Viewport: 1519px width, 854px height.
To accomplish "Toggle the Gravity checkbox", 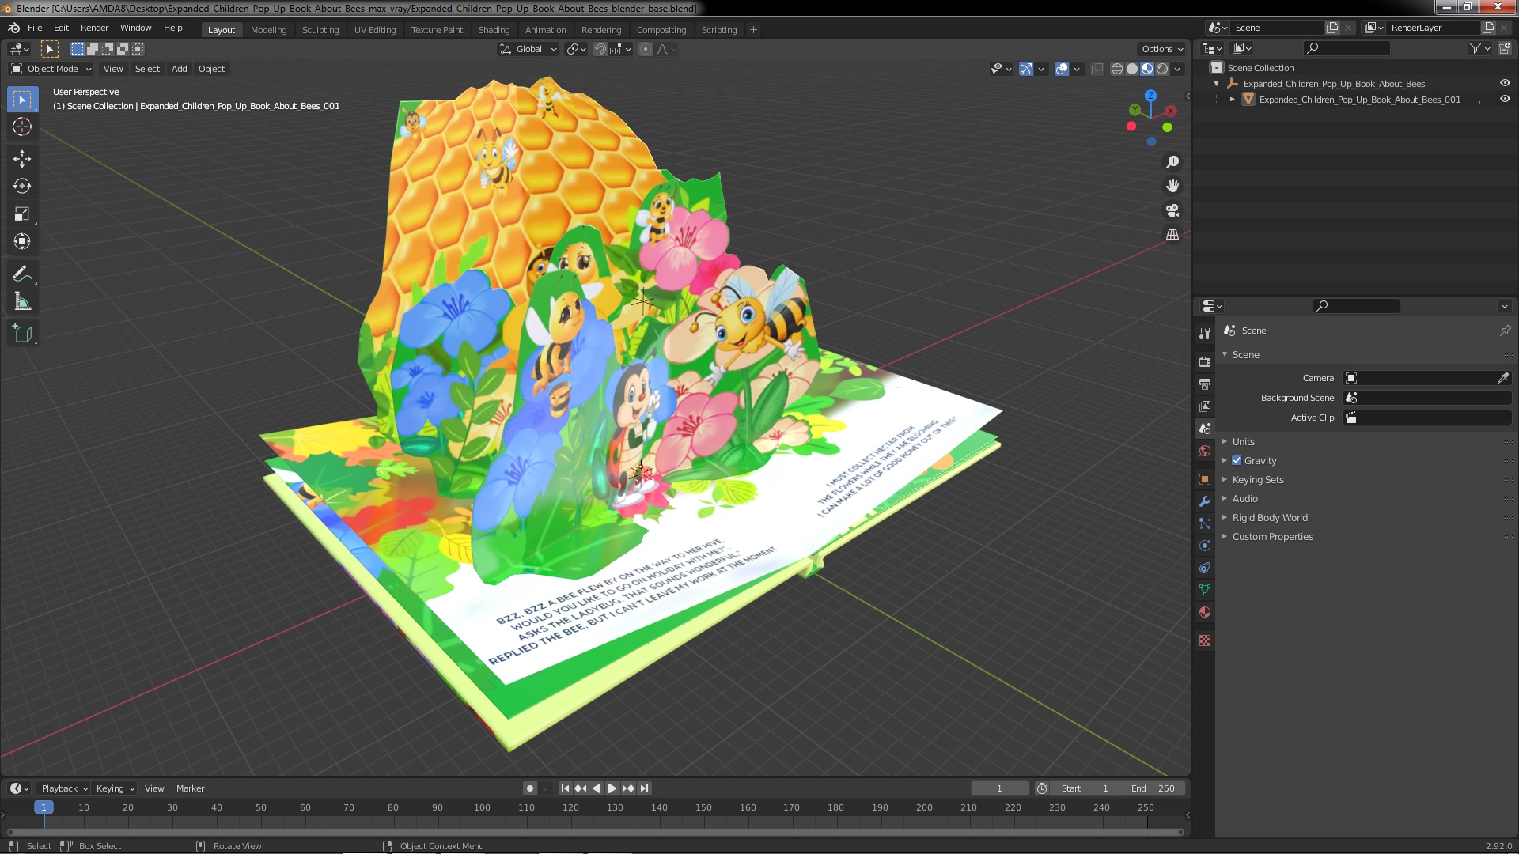I will [1237, 460].
